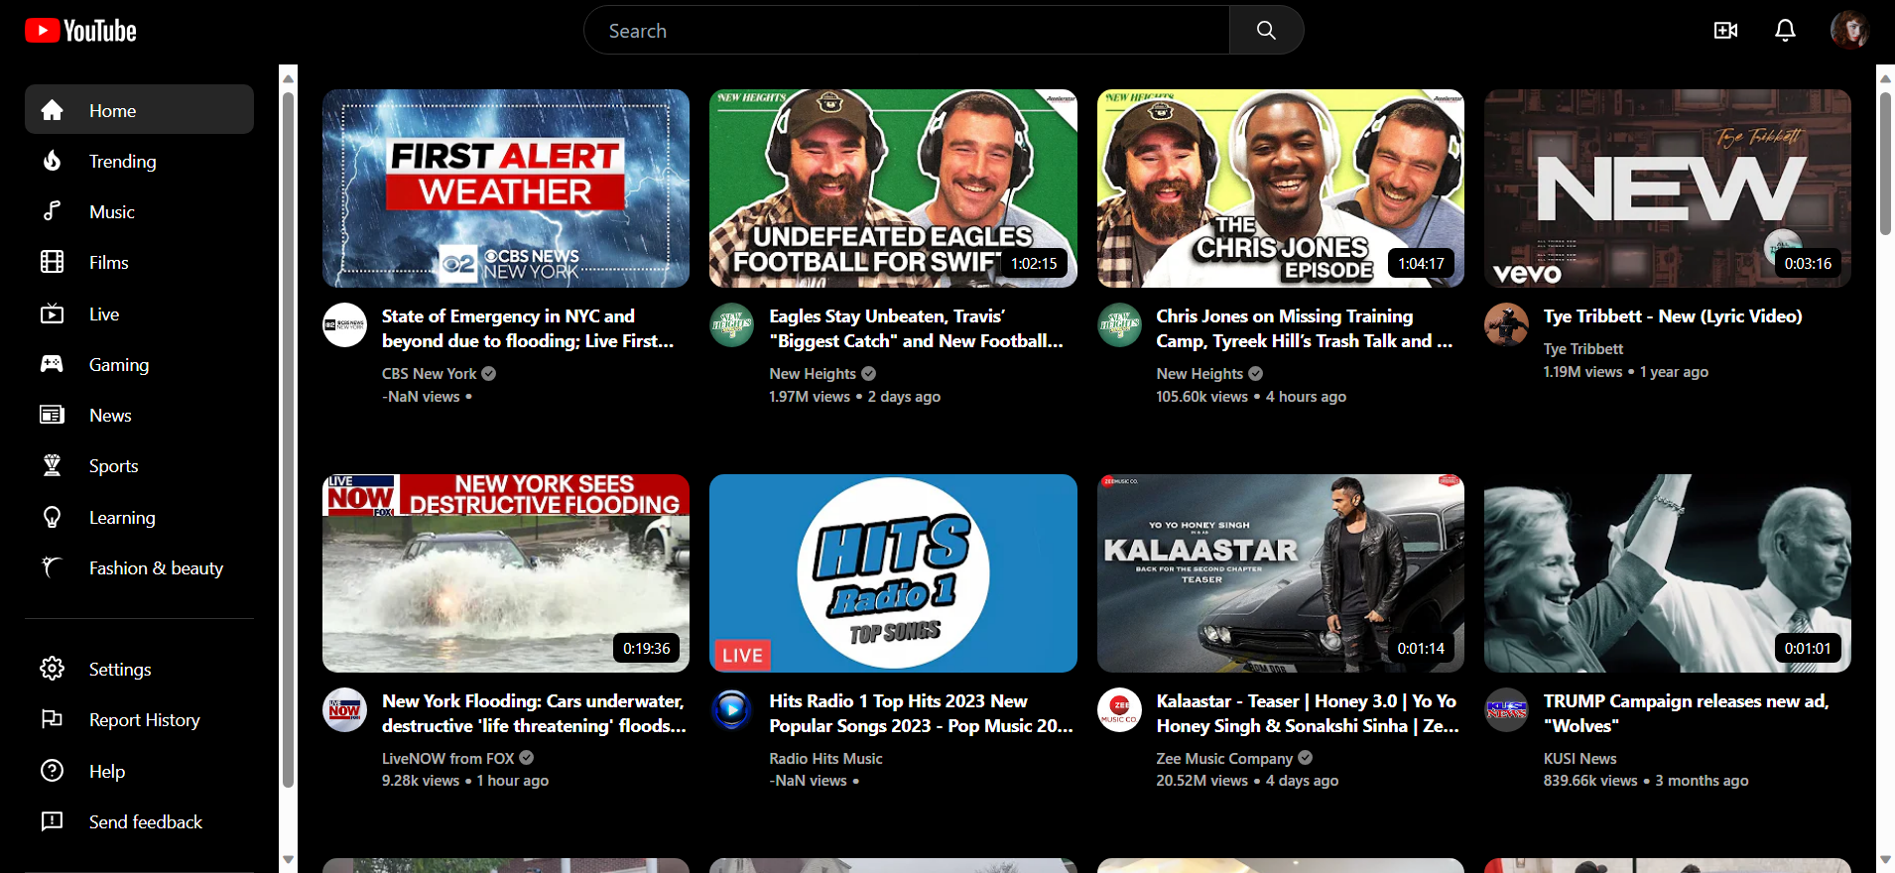
Task: Click the Gaming controller icon
Action: tap(52, 364)
